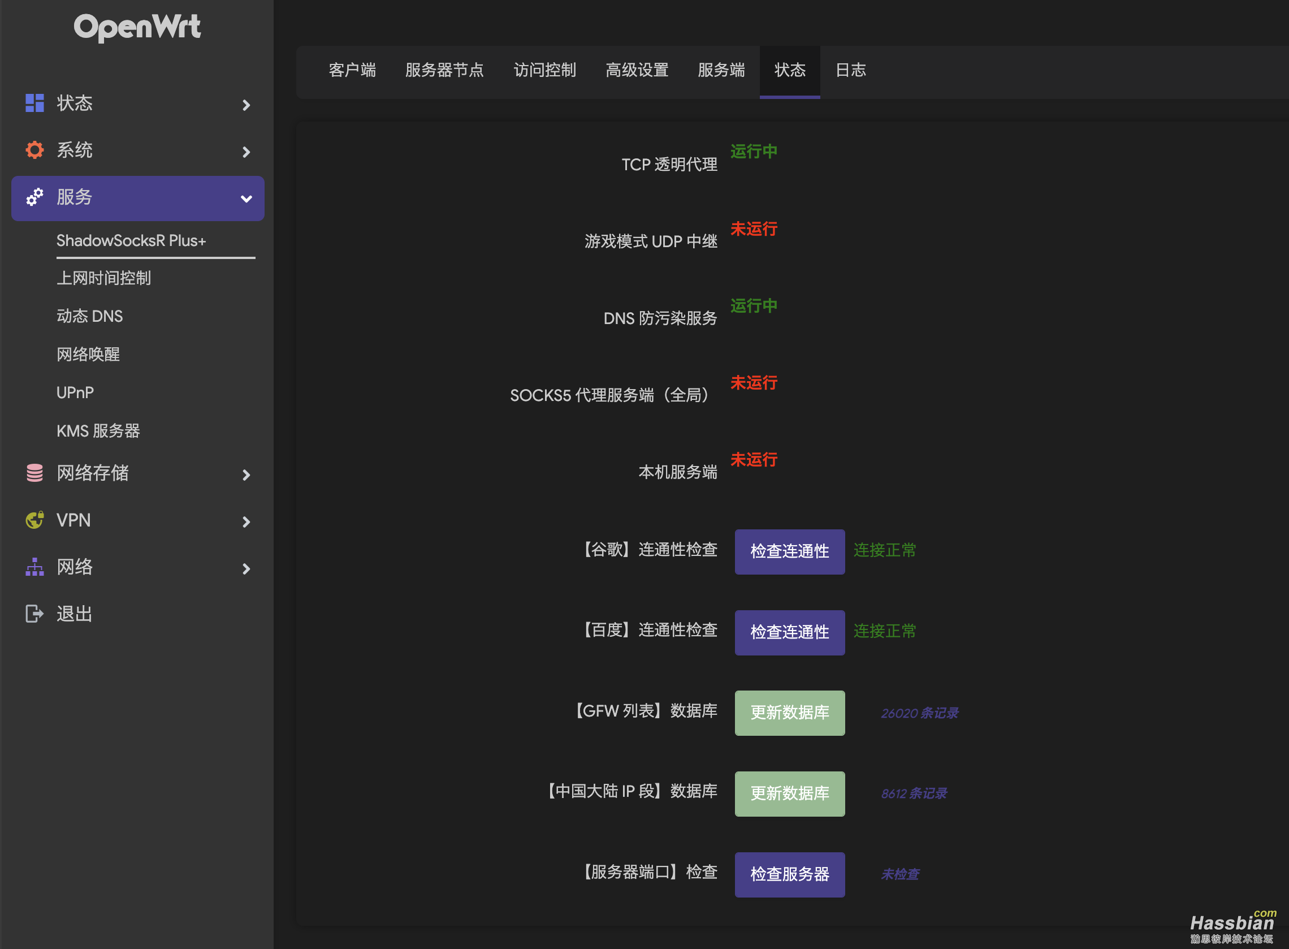Click the 网络存储 sidebar label

coord(93,473)
